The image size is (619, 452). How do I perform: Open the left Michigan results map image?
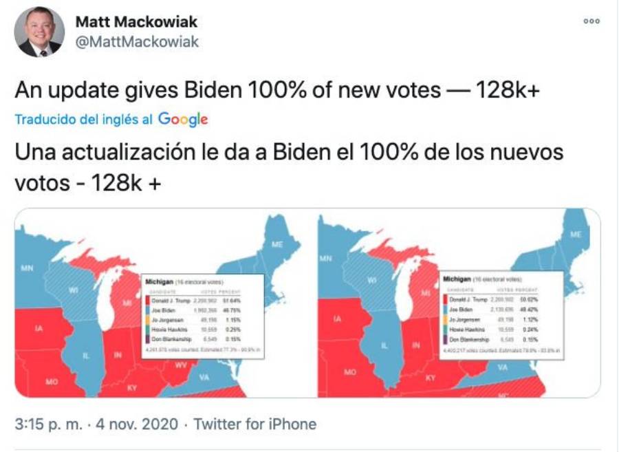[x=159, y=303]
